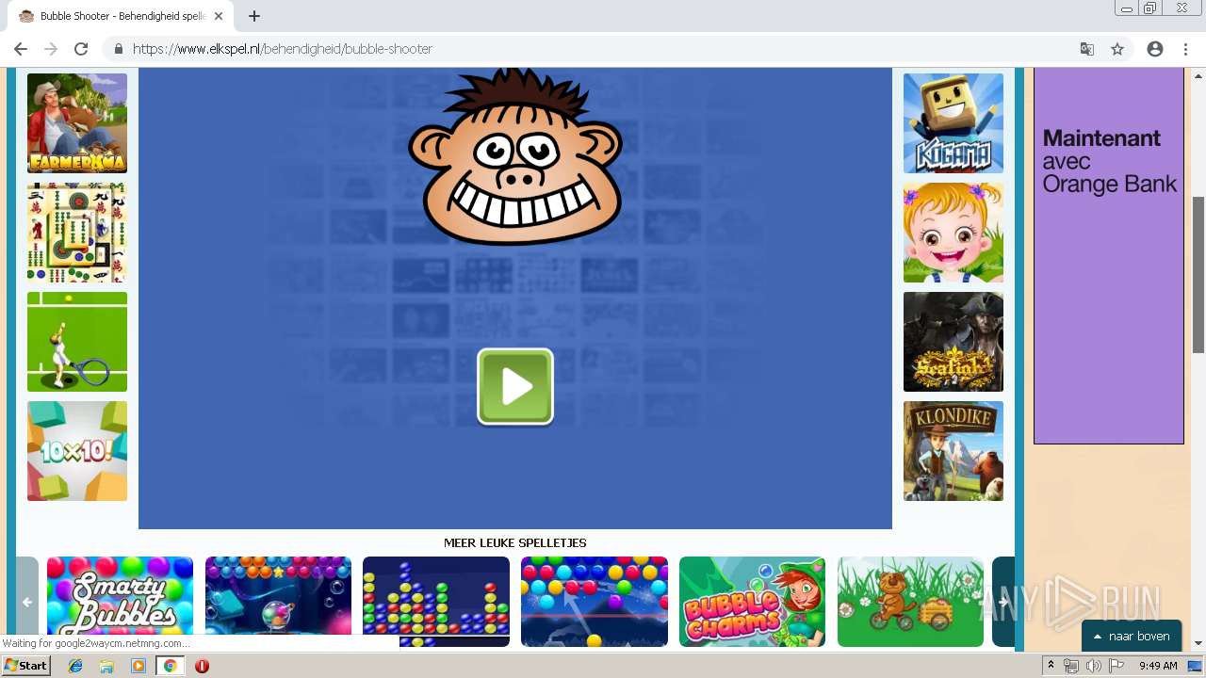1206x678 pixels.
Task: Open the Mahjong game thumbnail
Action: 77,233
